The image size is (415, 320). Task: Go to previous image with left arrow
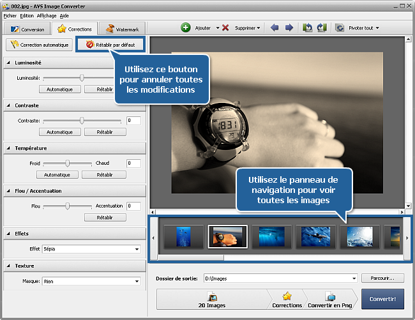[275, 28]
